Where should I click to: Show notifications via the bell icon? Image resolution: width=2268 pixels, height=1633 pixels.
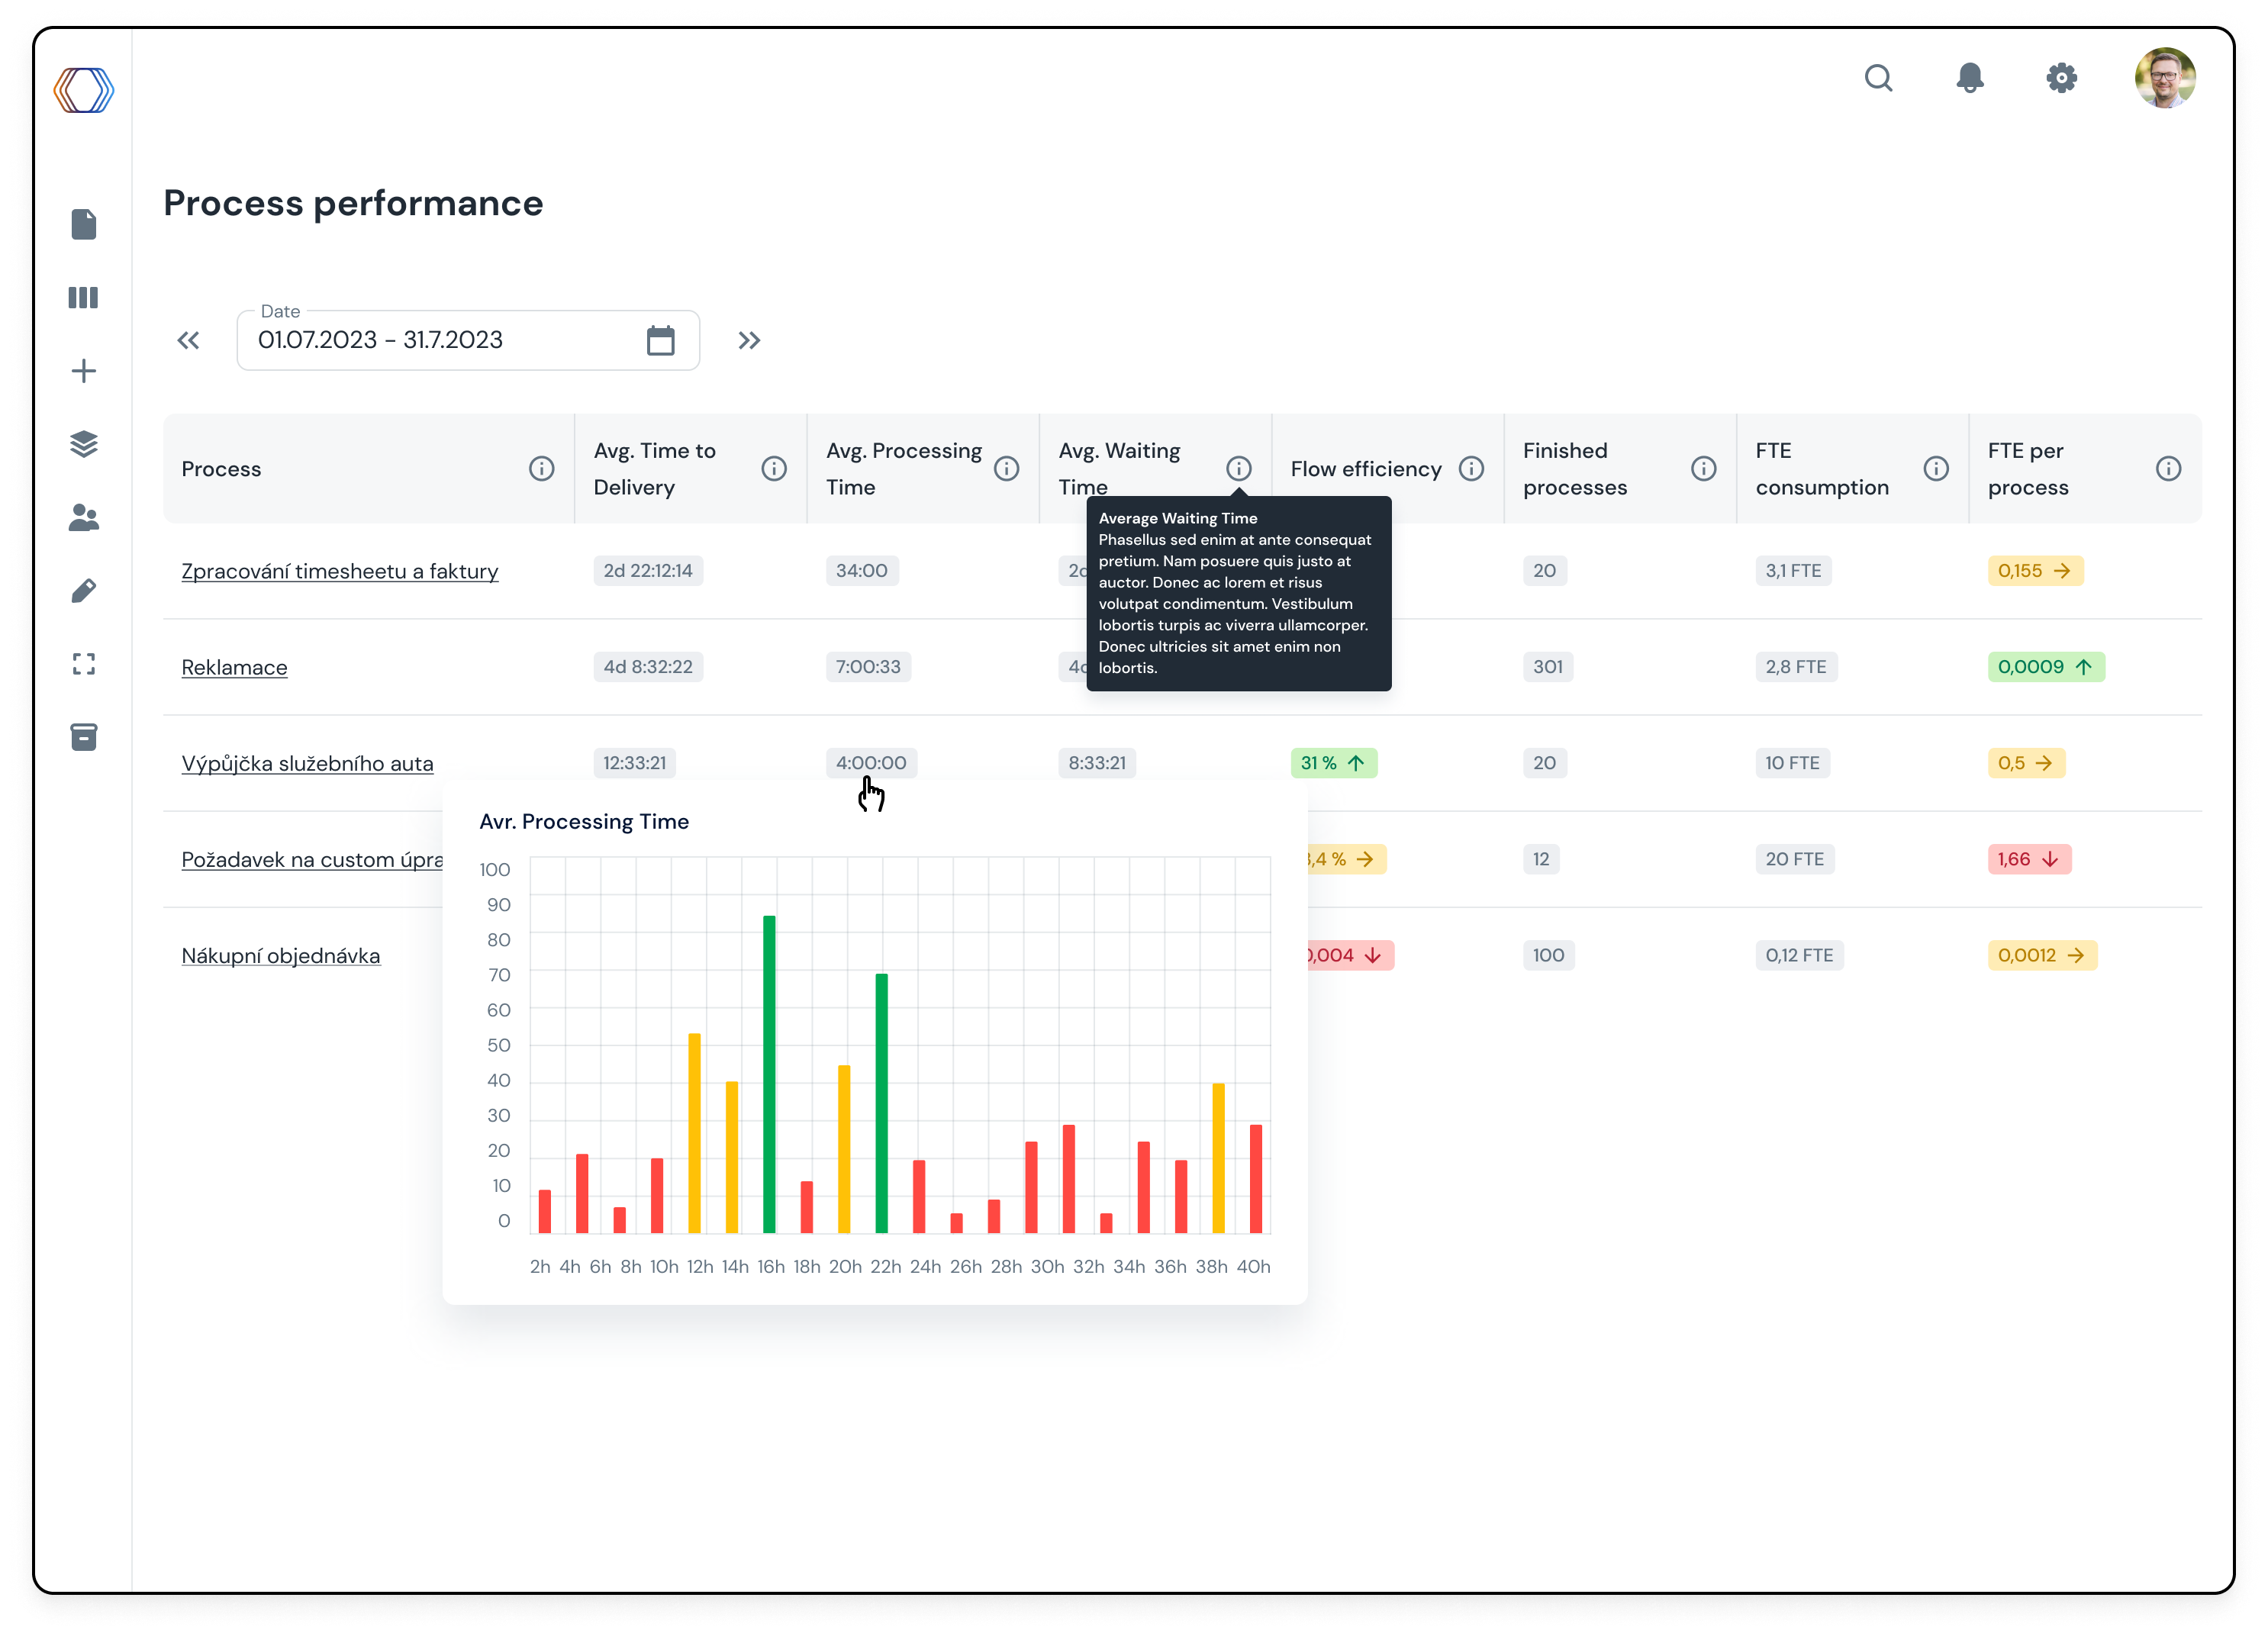click(x=1969, y=78)
